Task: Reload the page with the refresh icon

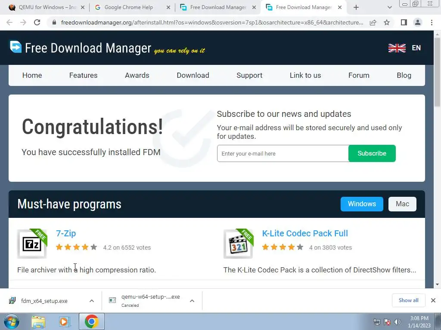Action: pos(37,22)
